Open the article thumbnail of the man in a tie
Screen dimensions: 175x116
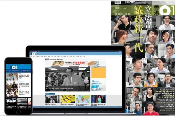tap(52, 99)
